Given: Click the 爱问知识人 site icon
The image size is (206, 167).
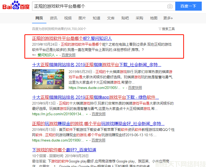Looking at the screenshot, I should click(x=34, y=55).
